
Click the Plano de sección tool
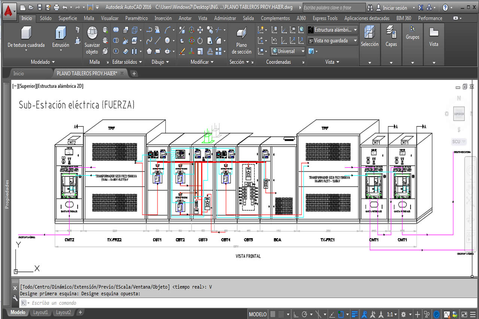[x=241, y=34]
